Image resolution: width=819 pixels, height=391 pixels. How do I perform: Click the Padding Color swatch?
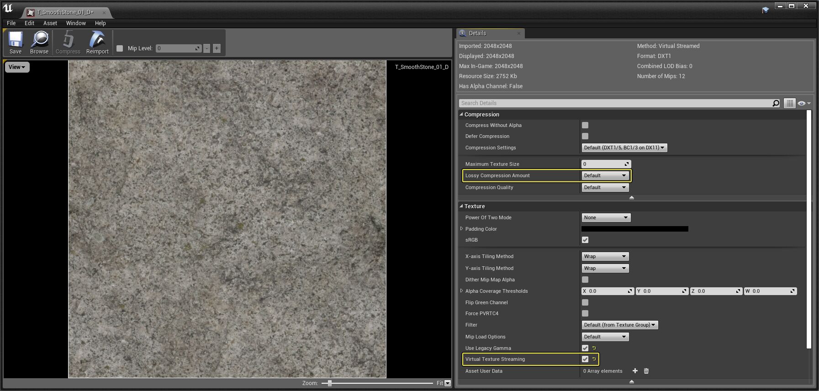(634, 229)
